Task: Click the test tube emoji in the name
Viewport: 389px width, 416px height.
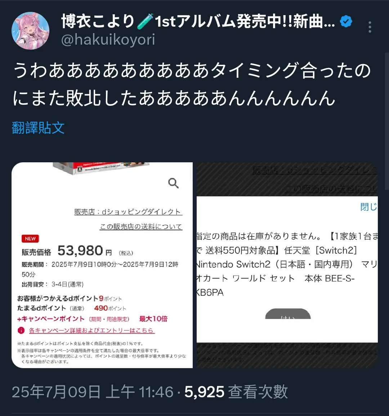Action: (145, 21)
